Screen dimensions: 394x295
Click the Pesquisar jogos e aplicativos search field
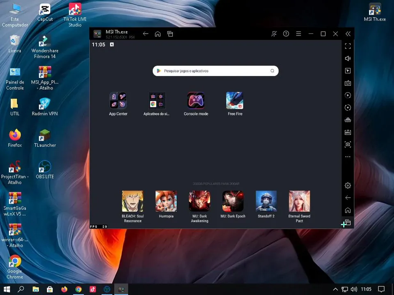(x=215, y=71)
